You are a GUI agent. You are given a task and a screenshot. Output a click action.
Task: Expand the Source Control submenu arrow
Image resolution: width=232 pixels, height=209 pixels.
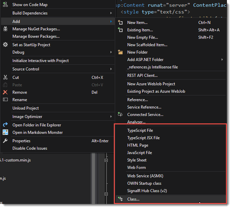[111, 69]
